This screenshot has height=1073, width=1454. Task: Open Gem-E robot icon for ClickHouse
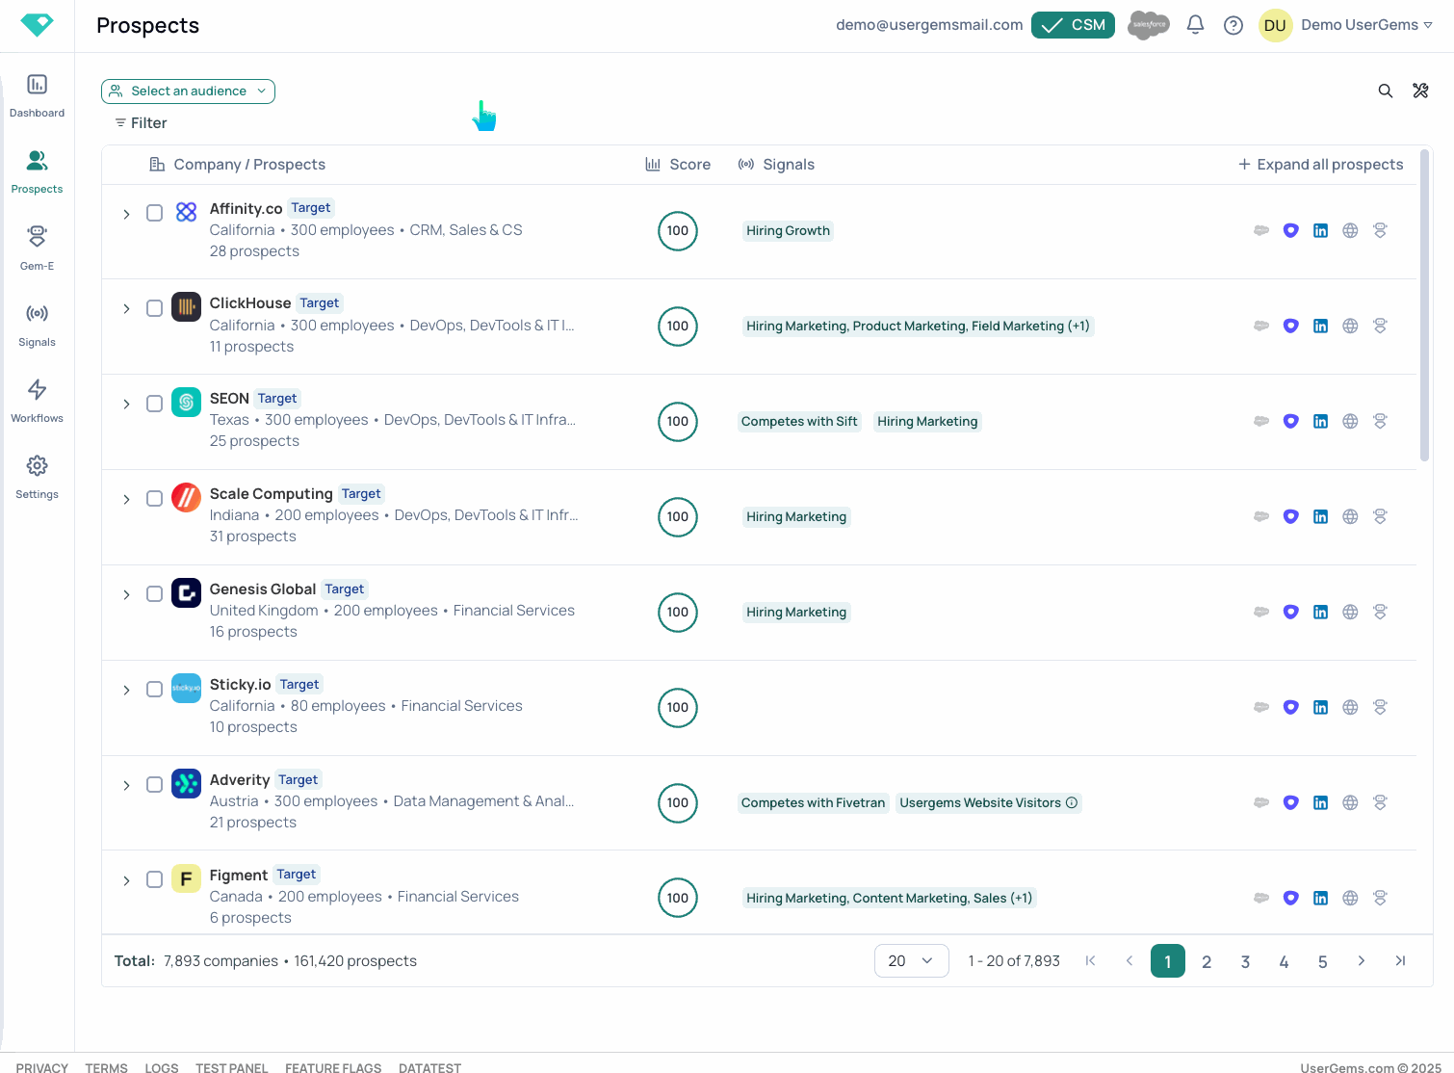(1380, 326)
